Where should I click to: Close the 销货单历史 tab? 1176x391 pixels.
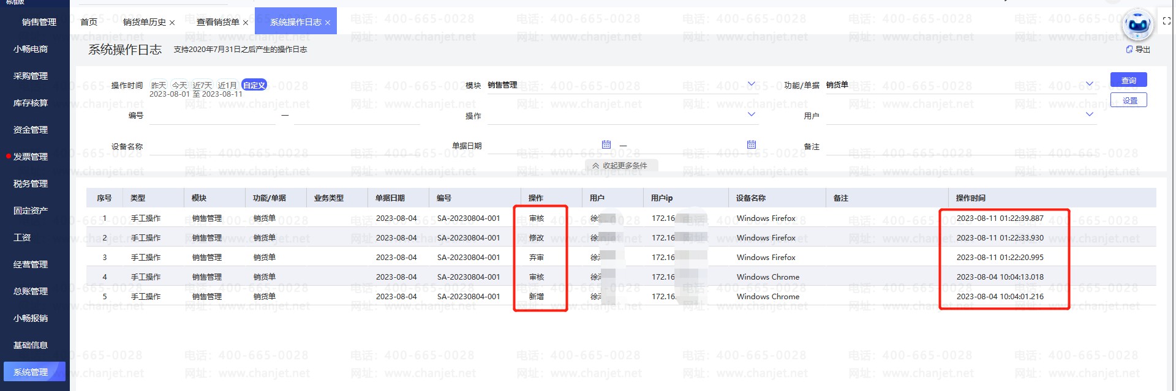[x=172, y=23]
